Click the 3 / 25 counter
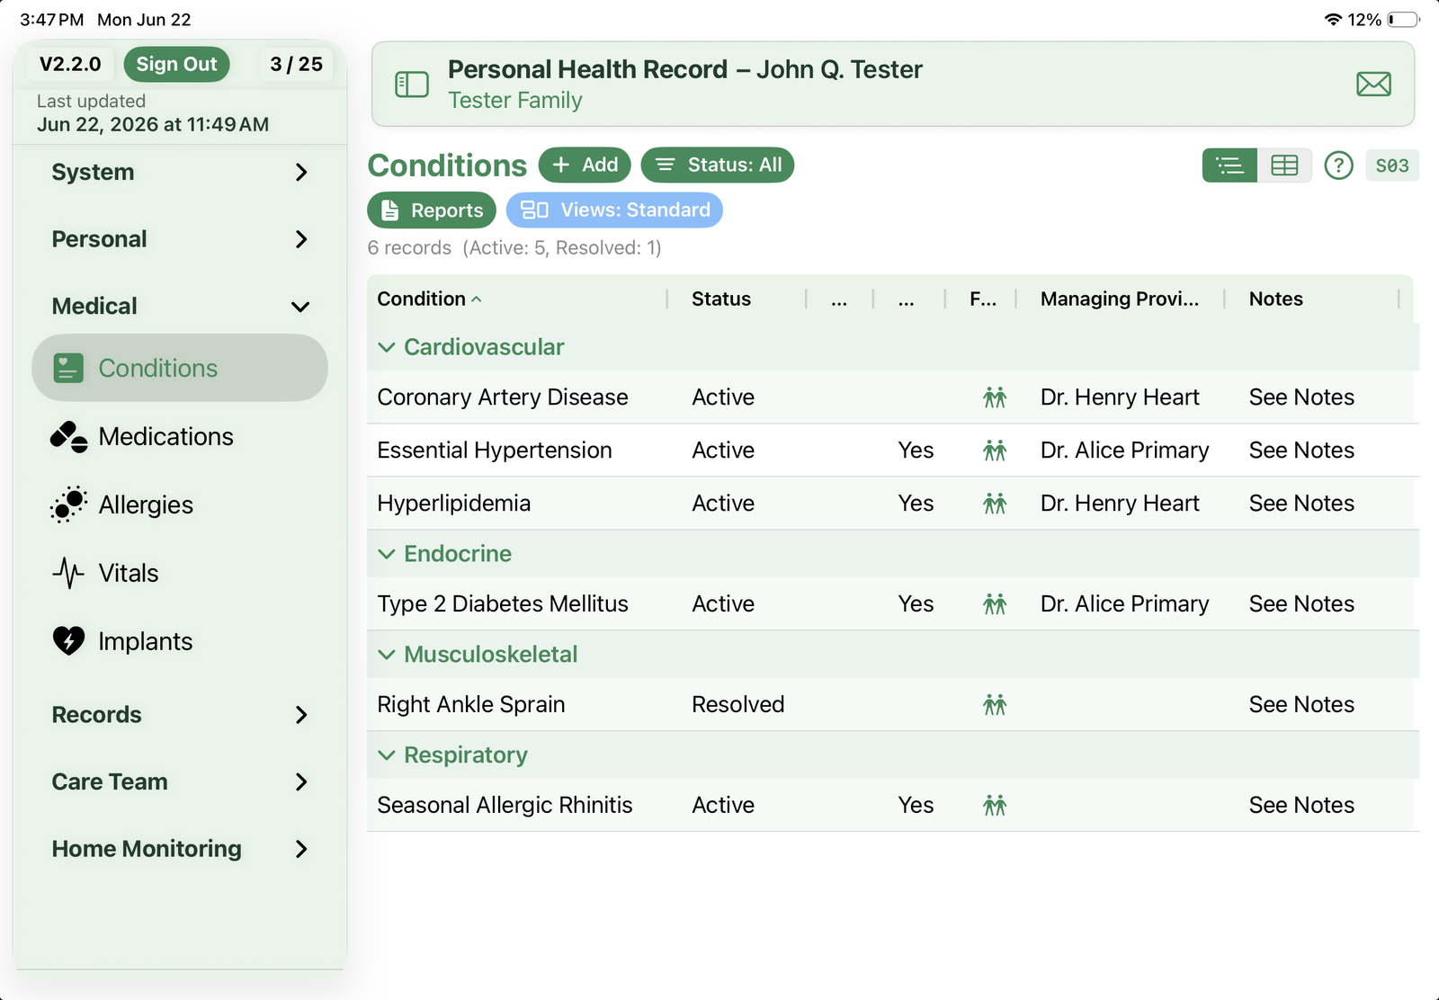Viewport: 1439px width, 1000px height. click(x=296, y=64)
